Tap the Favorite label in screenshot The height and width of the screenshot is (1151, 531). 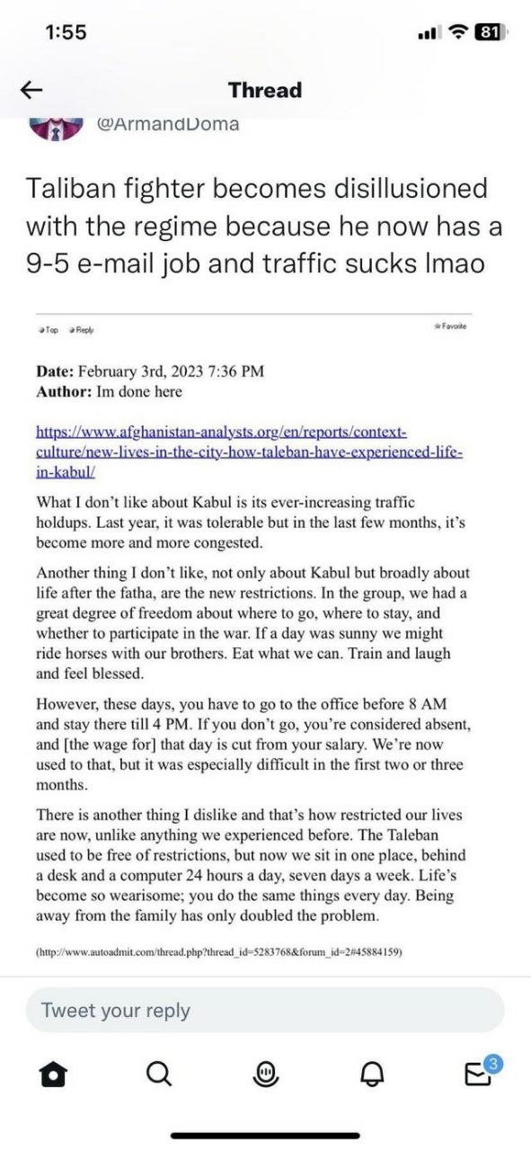449,326
